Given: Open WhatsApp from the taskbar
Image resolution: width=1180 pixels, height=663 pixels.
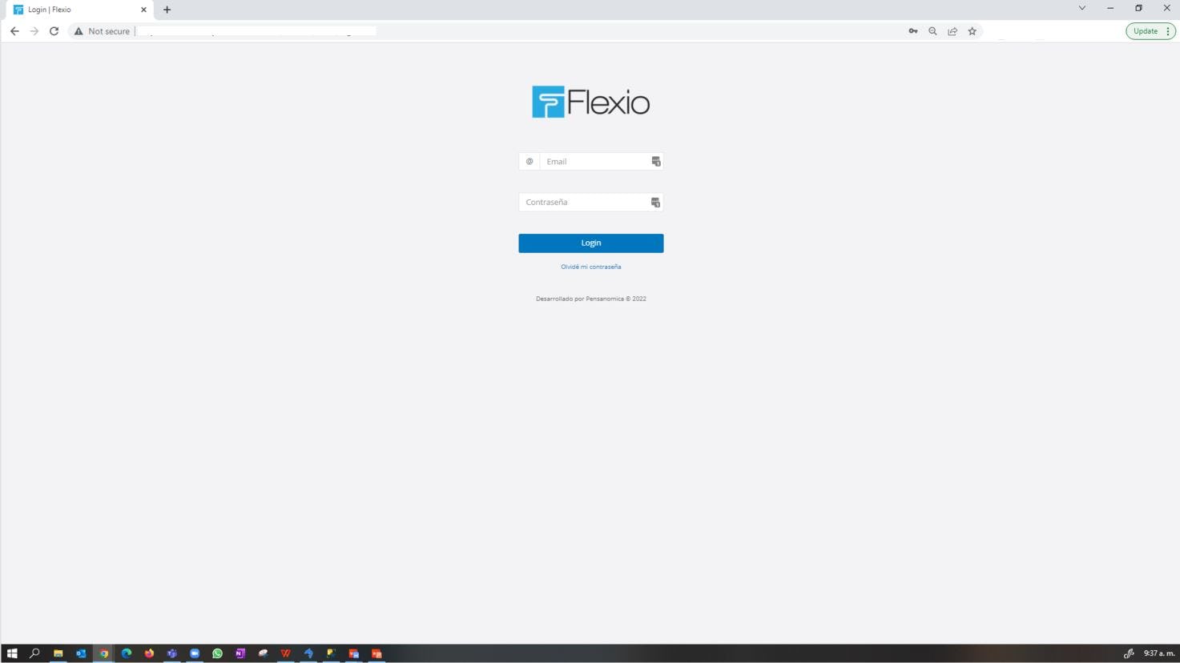Looking at the screenshot, I should 216,653.
